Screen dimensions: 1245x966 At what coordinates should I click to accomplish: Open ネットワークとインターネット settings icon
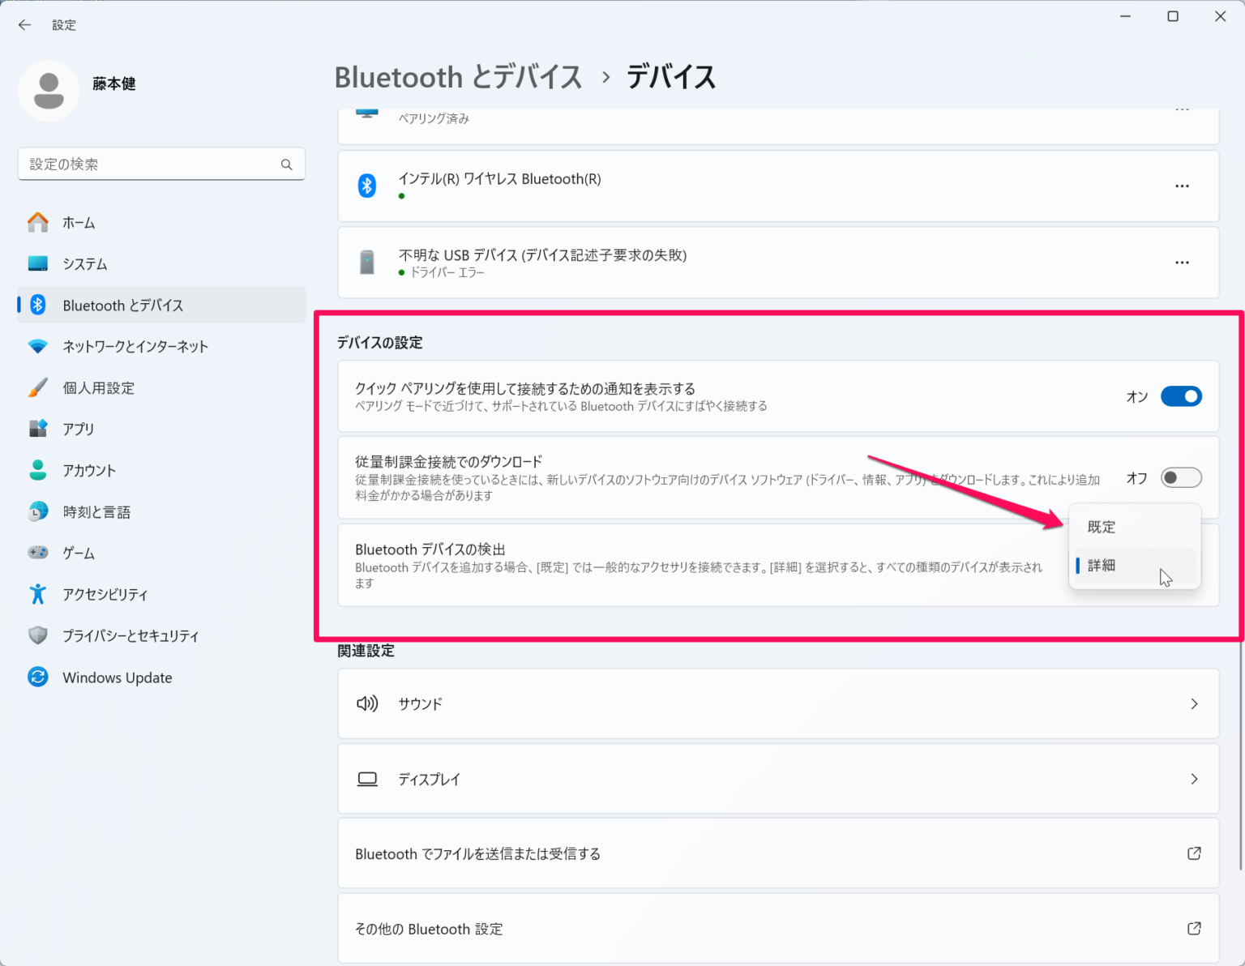pyautogui.click(x=37, y=346)
